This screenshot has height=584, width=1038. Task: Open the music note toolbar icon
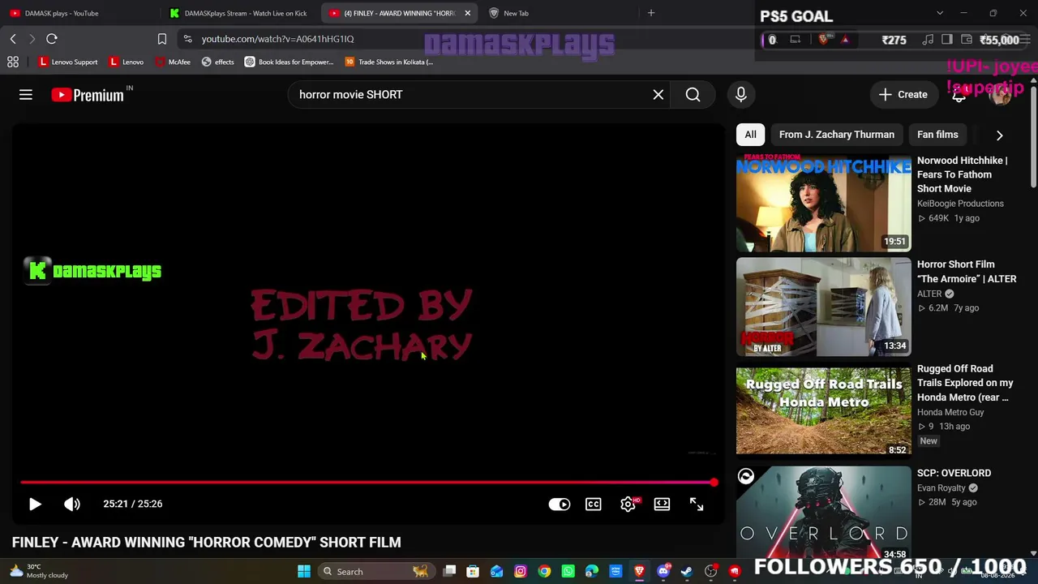point(928,39)
